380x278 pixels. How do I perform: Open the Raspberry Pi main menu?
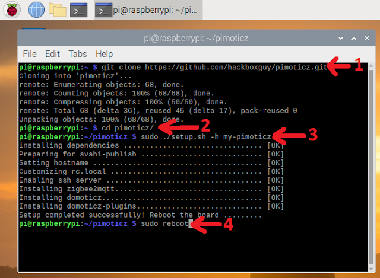pos(12,10)
